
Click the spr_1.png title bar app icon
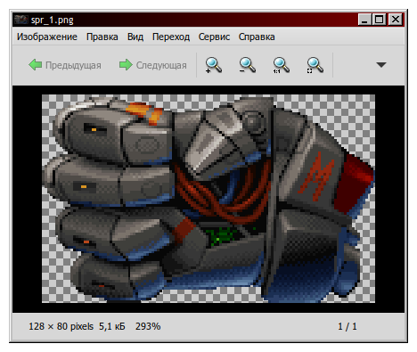[21, 20]
